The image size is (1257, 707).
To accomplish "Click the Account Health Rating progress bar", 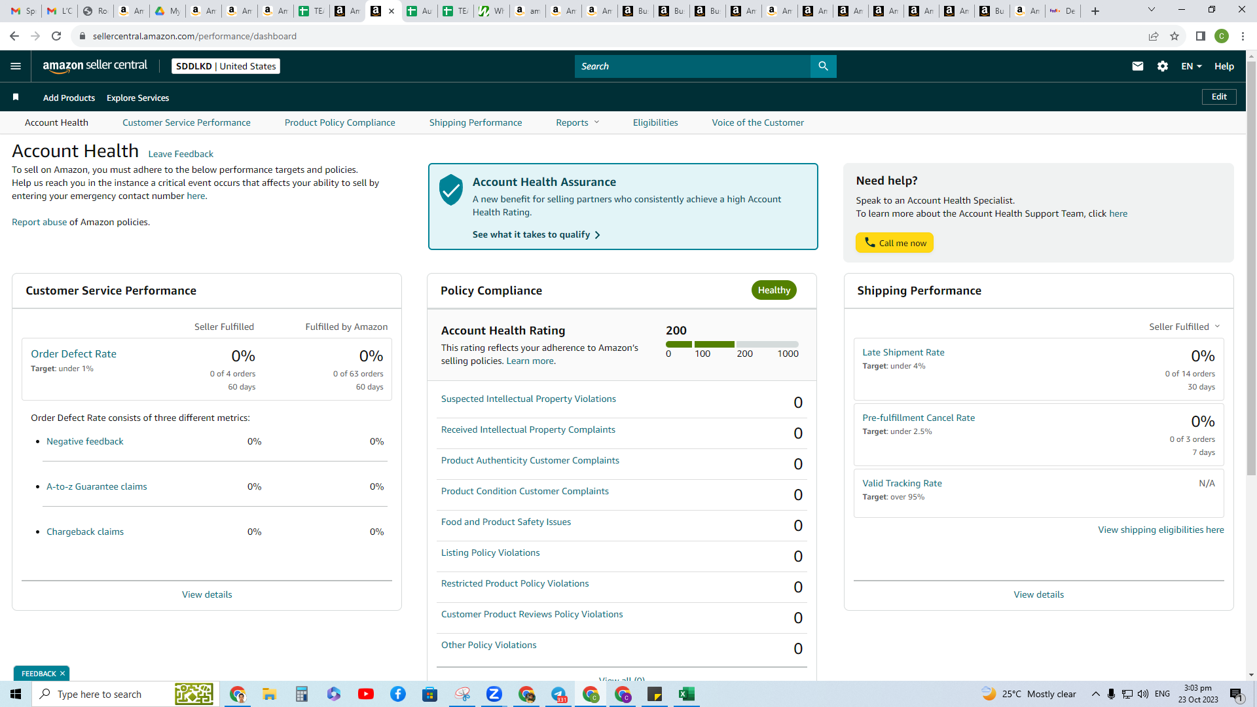I will pos(732,344).
